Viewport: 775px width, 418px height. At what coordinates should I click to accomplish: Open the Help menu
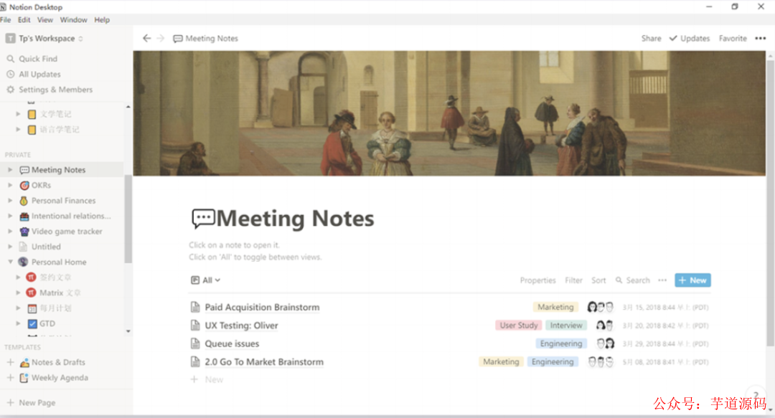pyautogui.click(x=102, y=20)
